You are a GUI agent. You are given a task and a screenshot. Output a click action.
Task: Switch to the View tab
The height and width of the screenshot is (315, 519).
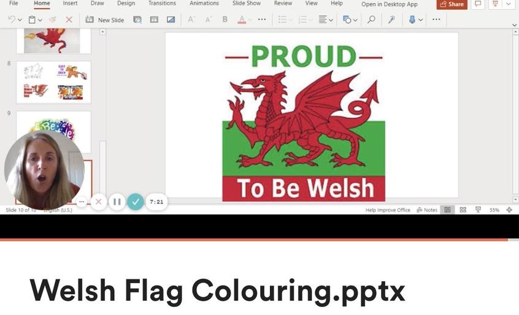pyautogui.click(x=311, y=3)
